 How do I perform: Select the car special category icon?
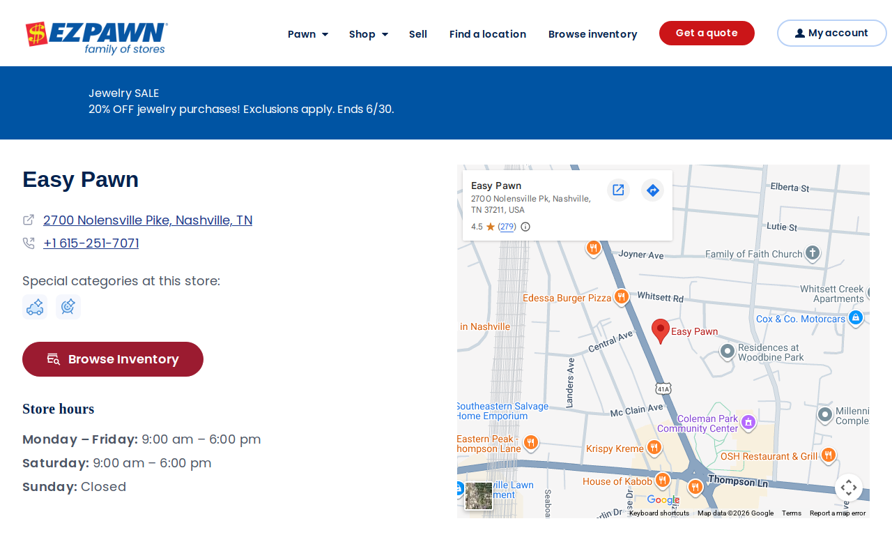point(35,307)
